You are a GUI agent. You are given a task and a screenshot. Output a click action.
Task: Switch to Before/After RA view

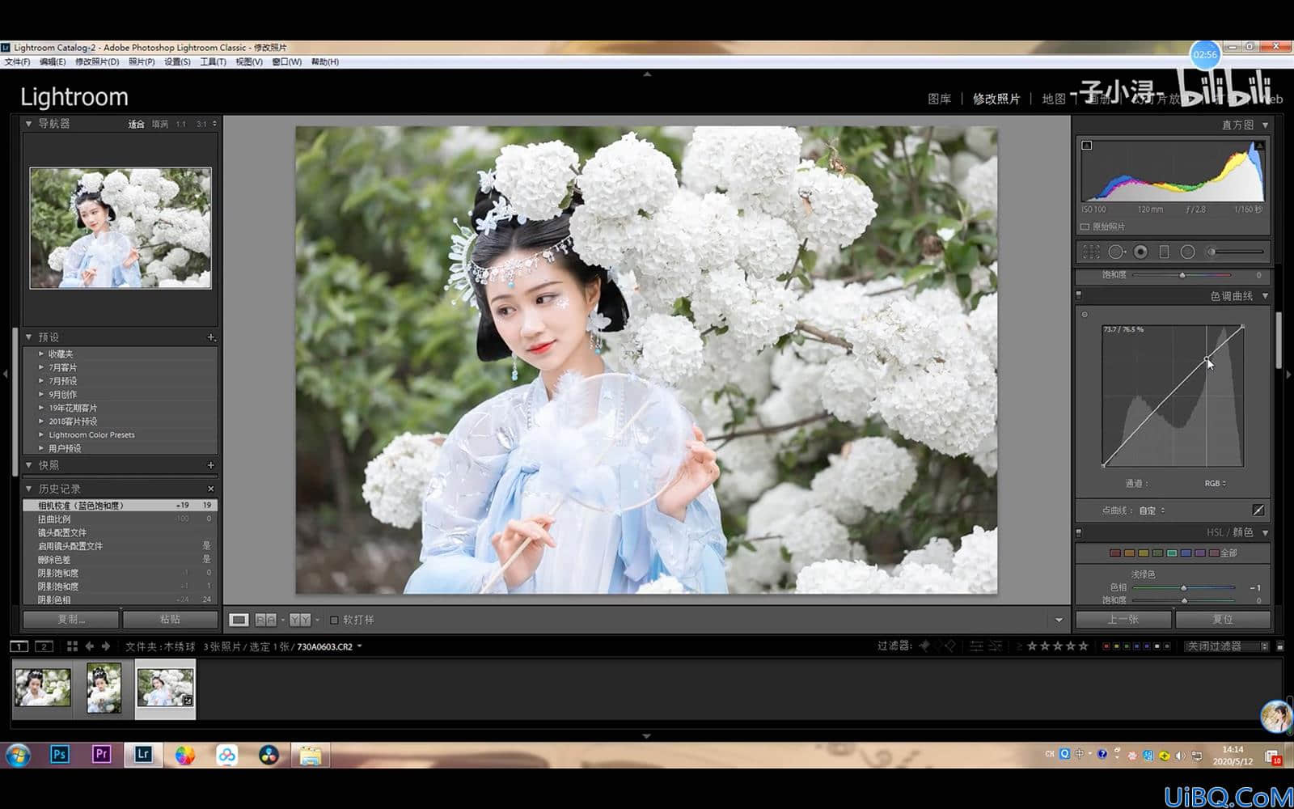click(x=265, y=620)
